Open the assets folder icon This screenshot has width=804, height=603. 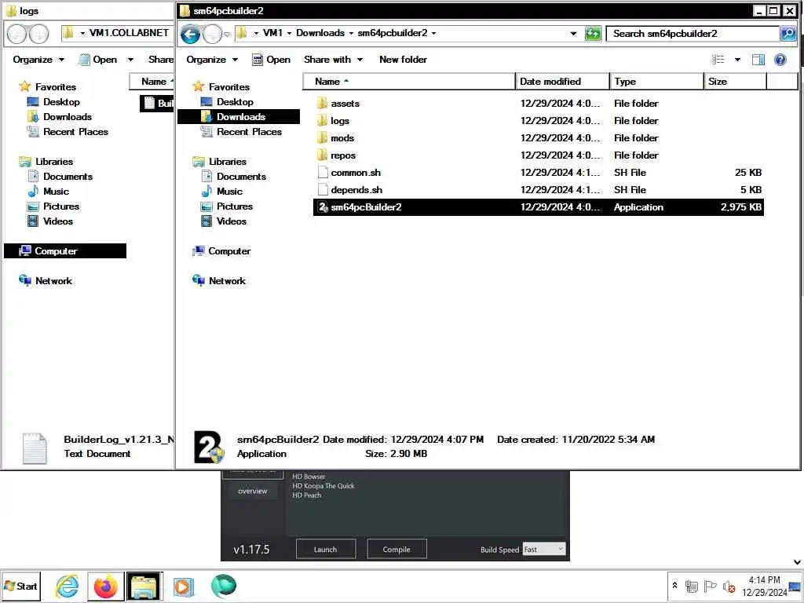click(322, 103)
